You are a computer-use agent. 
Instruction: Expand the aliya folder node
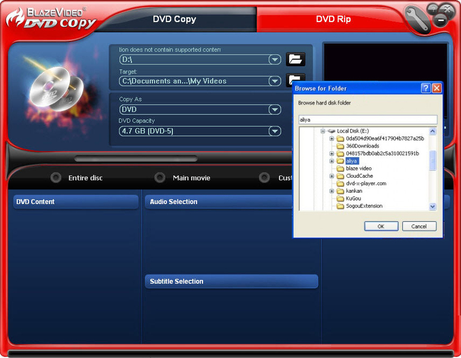click(331, 161)
